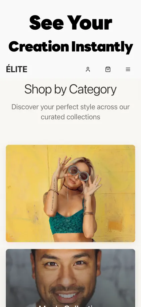Click the 'Creation Instantly' headline text
Image resolution: width=141 pixels, height=307 pixels.
[70, 47]
